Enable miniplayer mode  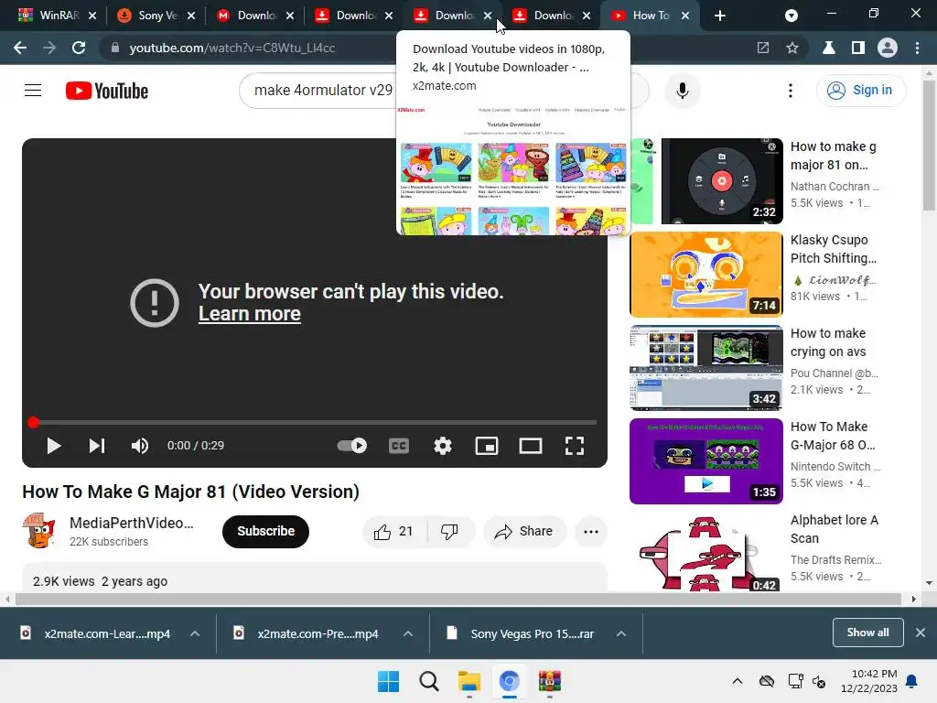click(x=487, y=446)
